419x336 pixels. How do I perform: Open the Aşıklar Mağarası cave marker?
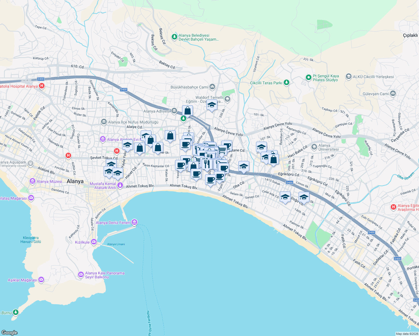[41, 279]
